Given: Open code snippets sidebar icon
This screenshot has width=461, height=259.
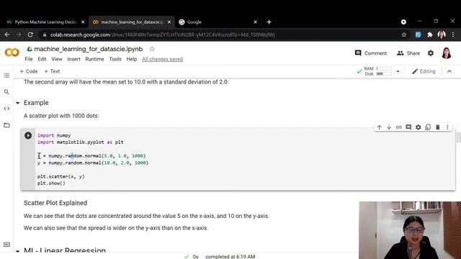Looking at the screenshot, I should click(6, 109).
